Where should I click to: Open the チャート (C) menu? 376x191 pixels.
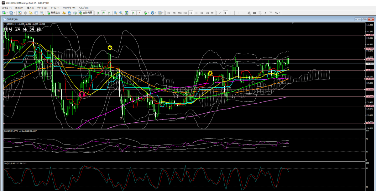(x=42, y=7)
